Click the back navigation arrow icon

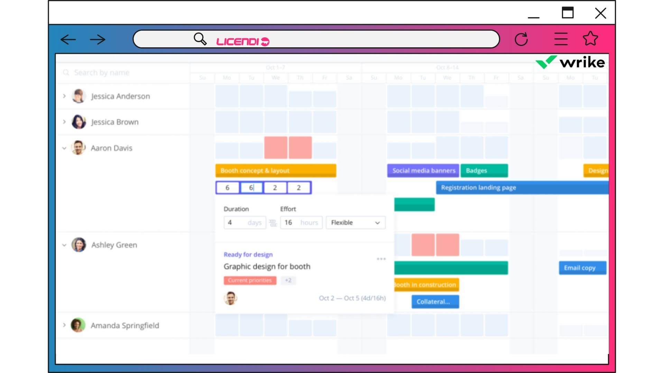69,39
